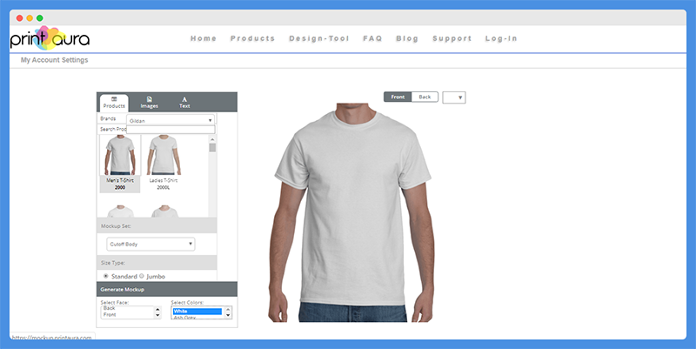
Task: Click the Print Aura logo
Action: (x=50, y=37)
